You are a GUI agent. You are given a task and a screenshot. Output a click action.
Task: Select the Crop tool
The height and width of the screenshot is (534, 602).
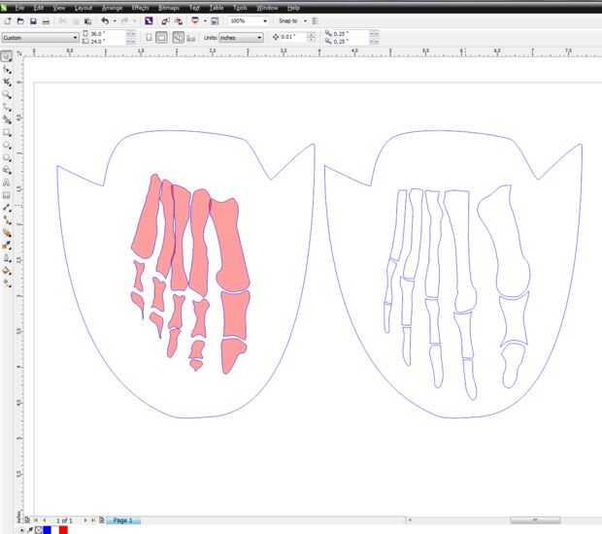coord(7,83)
